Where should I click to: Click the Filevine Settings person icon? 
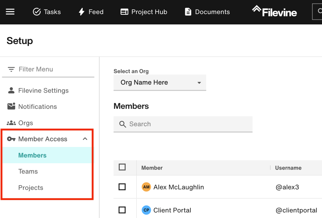coord(11,90)
